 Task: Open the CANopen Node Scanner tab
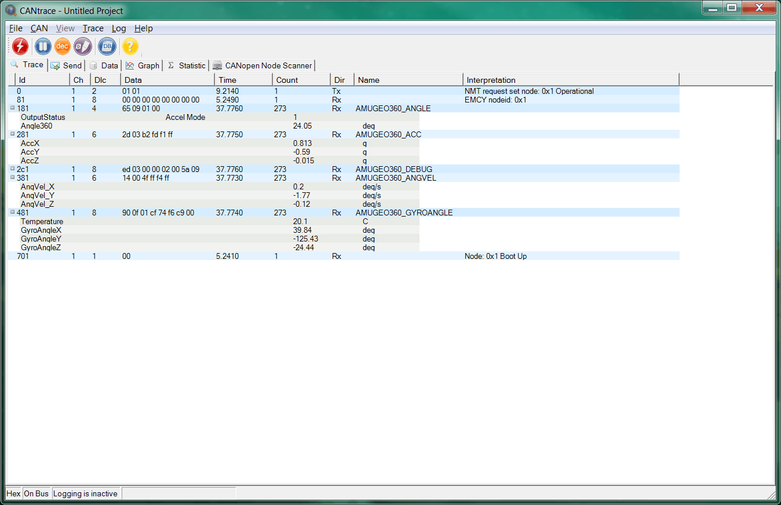(x=262, y=65)
